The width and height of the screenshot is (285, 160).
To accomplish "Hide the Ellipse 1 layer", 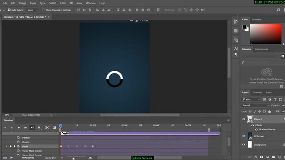I will point(244,119).
